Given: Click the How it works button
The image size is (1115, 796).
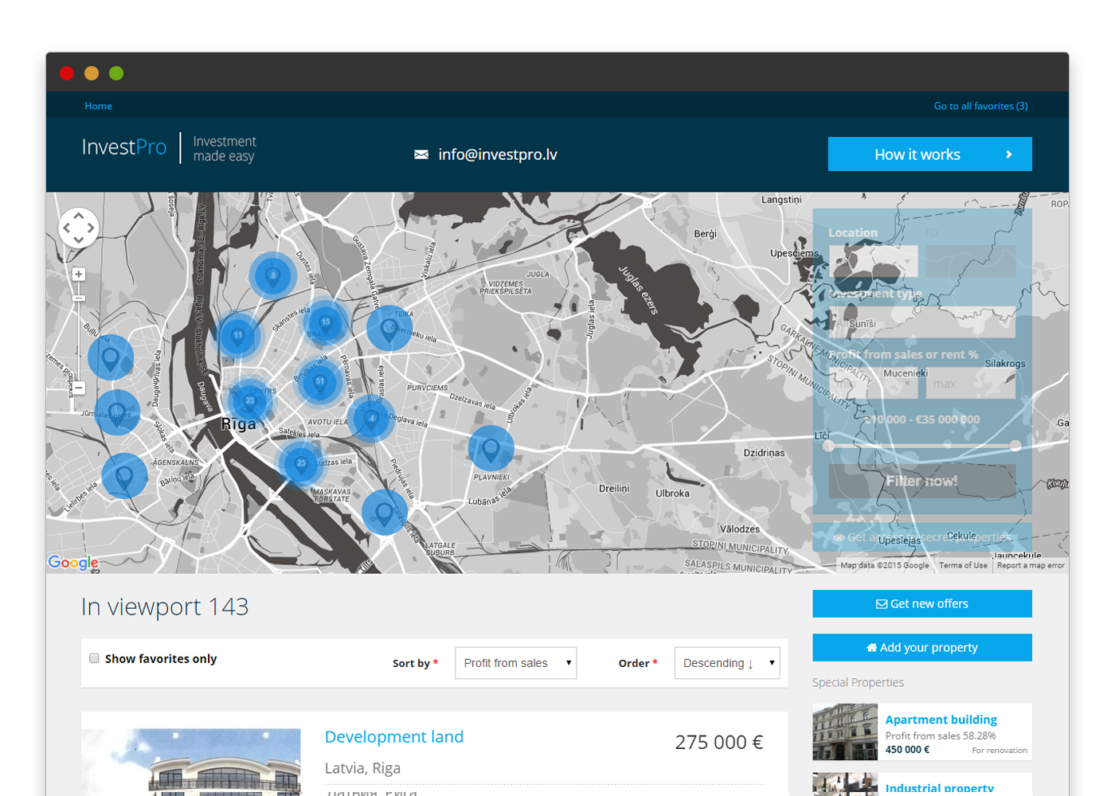Looking at the screenshot, I should point(930,154).
